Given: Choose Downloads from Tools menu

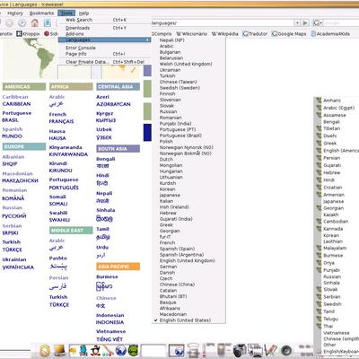Looking at the screenshot, I should 104,28.
